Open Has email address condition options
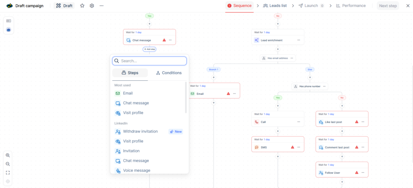Screen dimensions: 413x188 [x=292, y=58]
